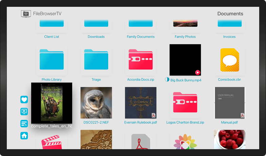Open Everrain Rulebook.pdf thumbnail
This screenshot has height=156, width=266.
point(140,103)
